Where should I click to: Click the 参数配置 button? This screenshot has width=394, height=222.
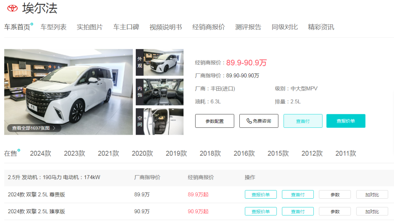pyautogui.click(x=215, y=121)
